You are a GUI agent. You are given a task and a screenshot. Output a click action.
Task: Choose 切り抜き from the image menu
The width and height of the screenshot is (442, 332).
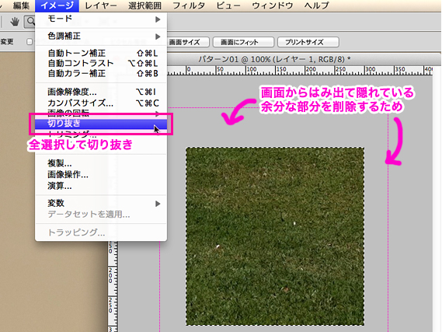101,124
